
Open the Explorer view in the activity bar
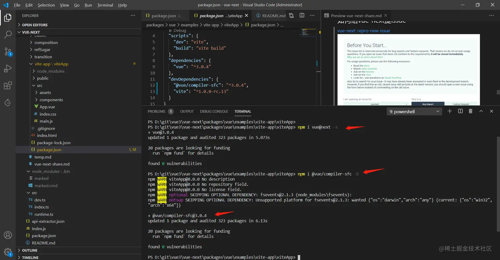pyautogui.click(x=8, y=18)
